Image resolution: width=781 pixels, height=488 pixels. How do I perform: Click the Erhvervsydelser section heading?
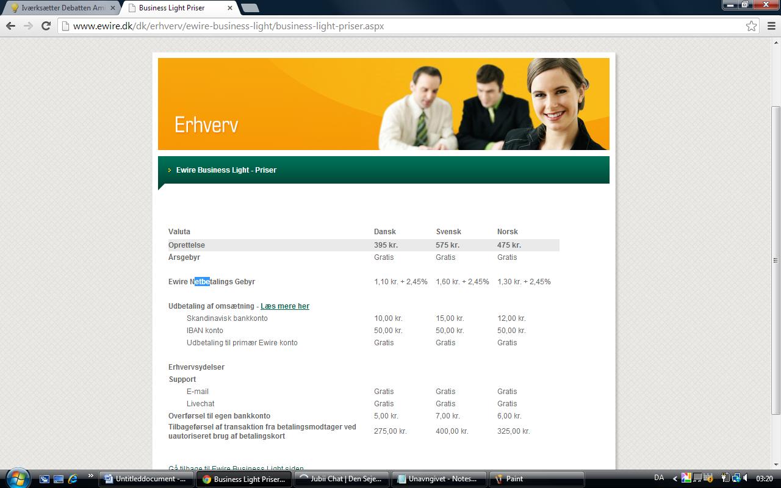click(x=196, y=367)
